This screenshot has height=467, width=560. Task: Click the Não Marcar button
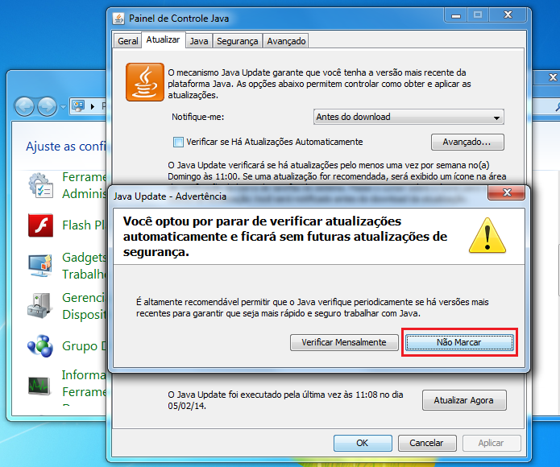(459, 342)
